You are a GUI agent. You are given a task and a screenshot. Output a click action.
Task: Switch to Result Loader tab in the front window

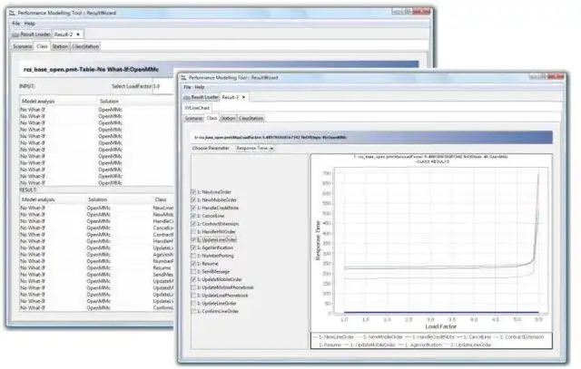(x=202, y=97)
